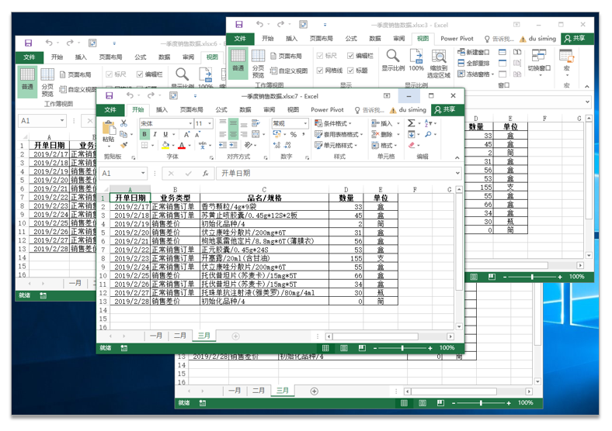
Task: Switch to Page Break Preview in the xlsx:3 ribbon
Action: pos(258,64)
